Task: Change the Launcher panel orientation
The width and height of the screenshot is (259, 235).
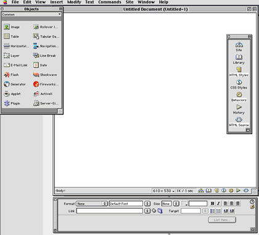Action: 248,130
